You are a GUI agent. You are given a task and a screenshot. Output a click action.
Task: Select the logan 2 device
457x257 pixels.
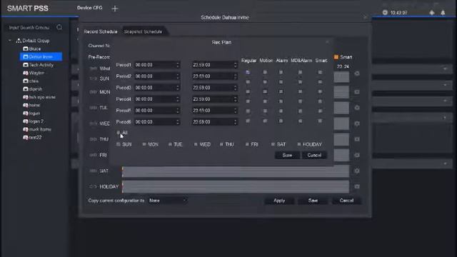click(34, 121)
